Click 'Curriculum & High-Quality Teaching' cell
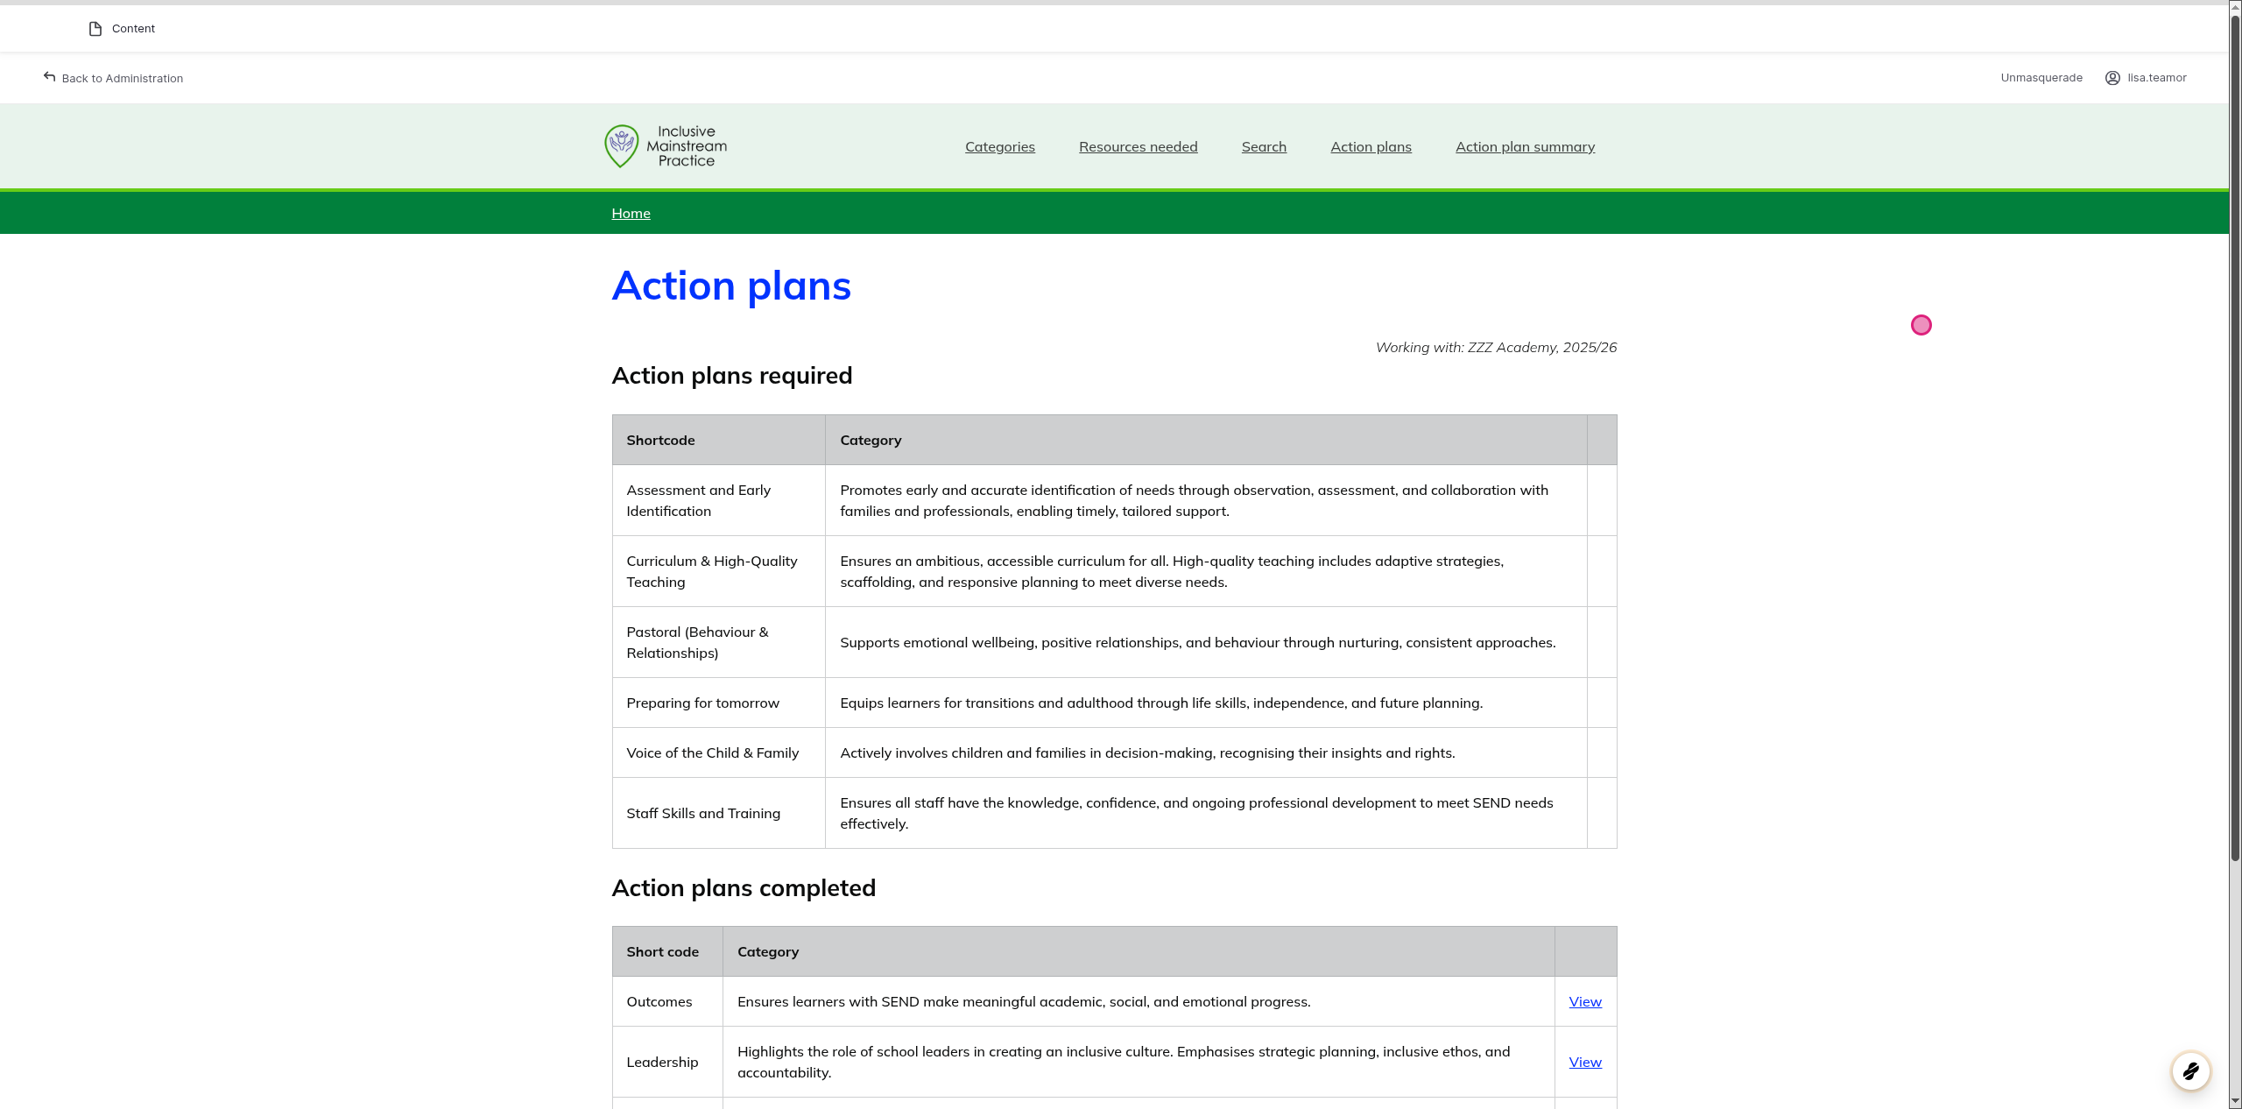This screenshot has height=1109, width=2242. (x=719, y=572)
